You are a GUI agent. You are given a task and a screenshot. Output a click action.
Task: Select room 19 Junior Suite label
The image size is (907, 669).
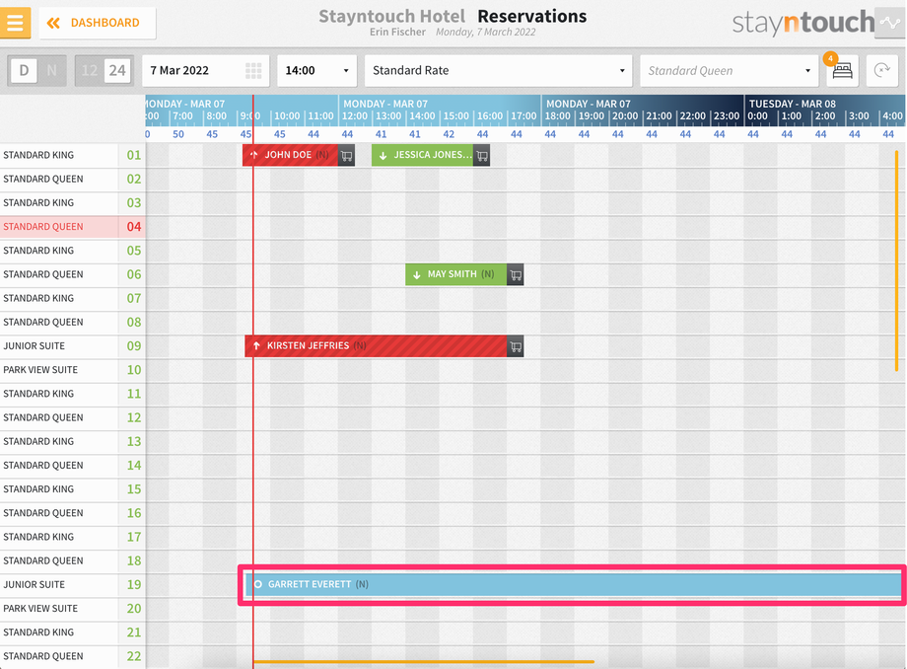click(x=35, y=584)
